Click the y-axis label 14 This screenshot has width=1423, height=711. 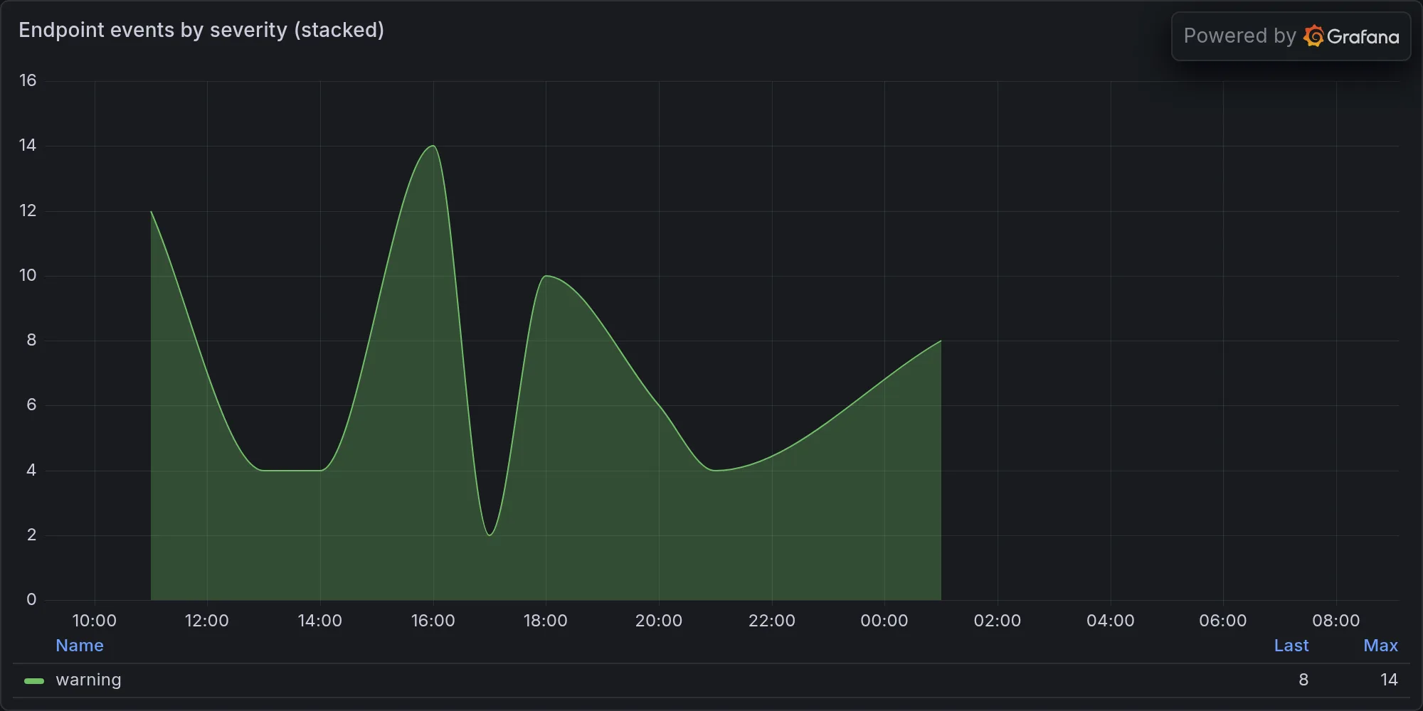pyautogui.click(x=28, y=145)
